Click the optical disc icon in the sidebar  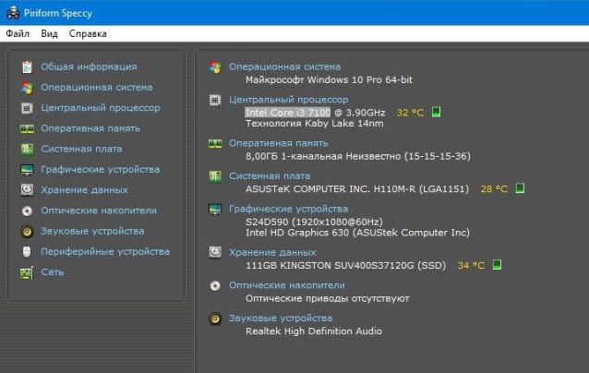click(27, 211)
